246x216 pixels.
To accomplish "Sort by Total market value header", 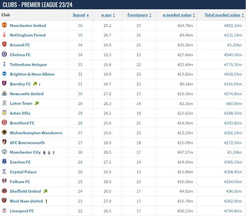I will [x=224, y=15].
